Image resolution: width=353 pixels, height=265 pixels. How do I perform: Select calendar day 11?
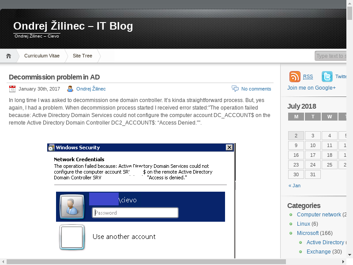point(330,145)
